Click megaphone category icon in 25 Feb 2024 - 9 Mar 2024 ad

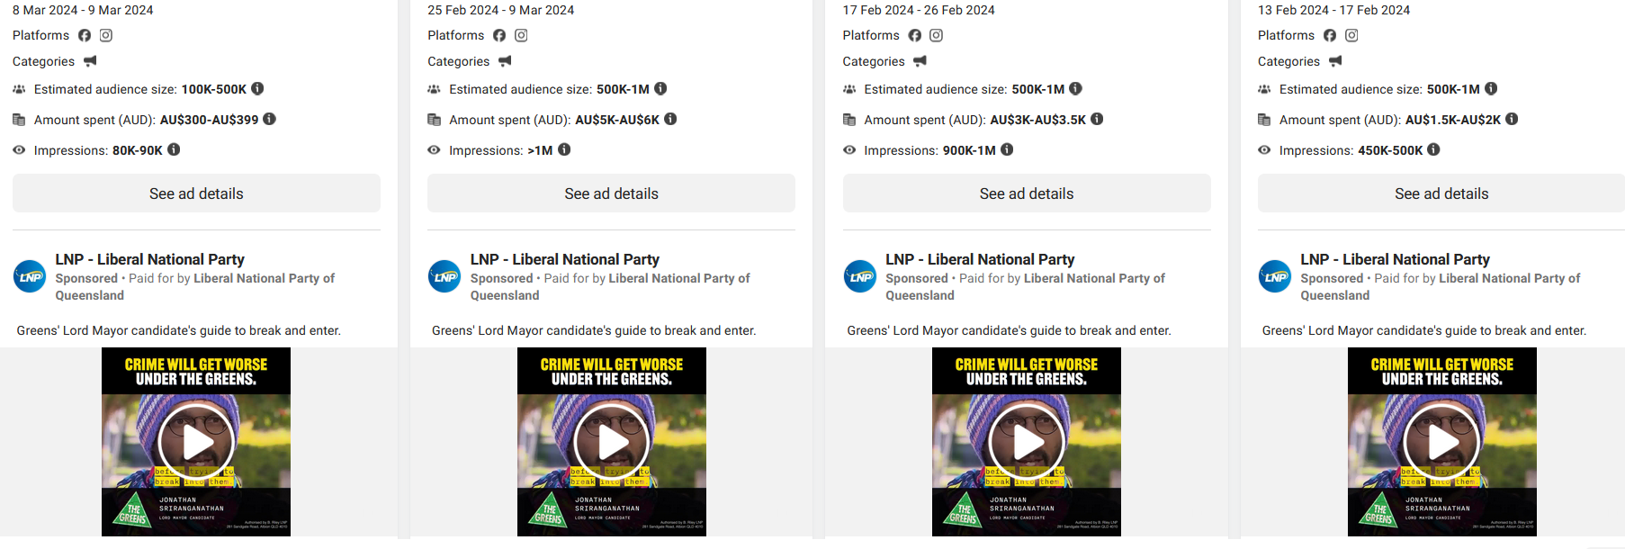click(x=505, y=61)
